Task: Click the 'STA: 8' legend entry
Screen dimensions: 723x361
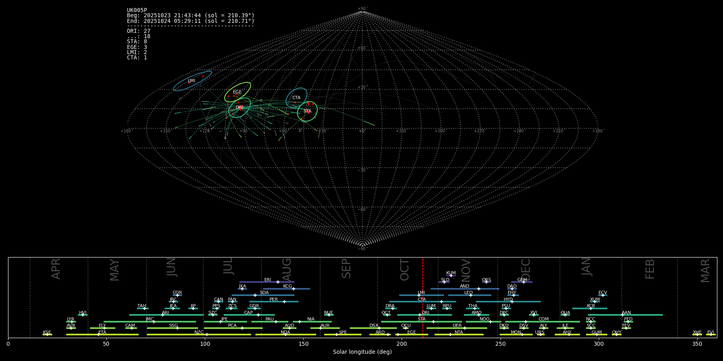Action: (137, 42)
